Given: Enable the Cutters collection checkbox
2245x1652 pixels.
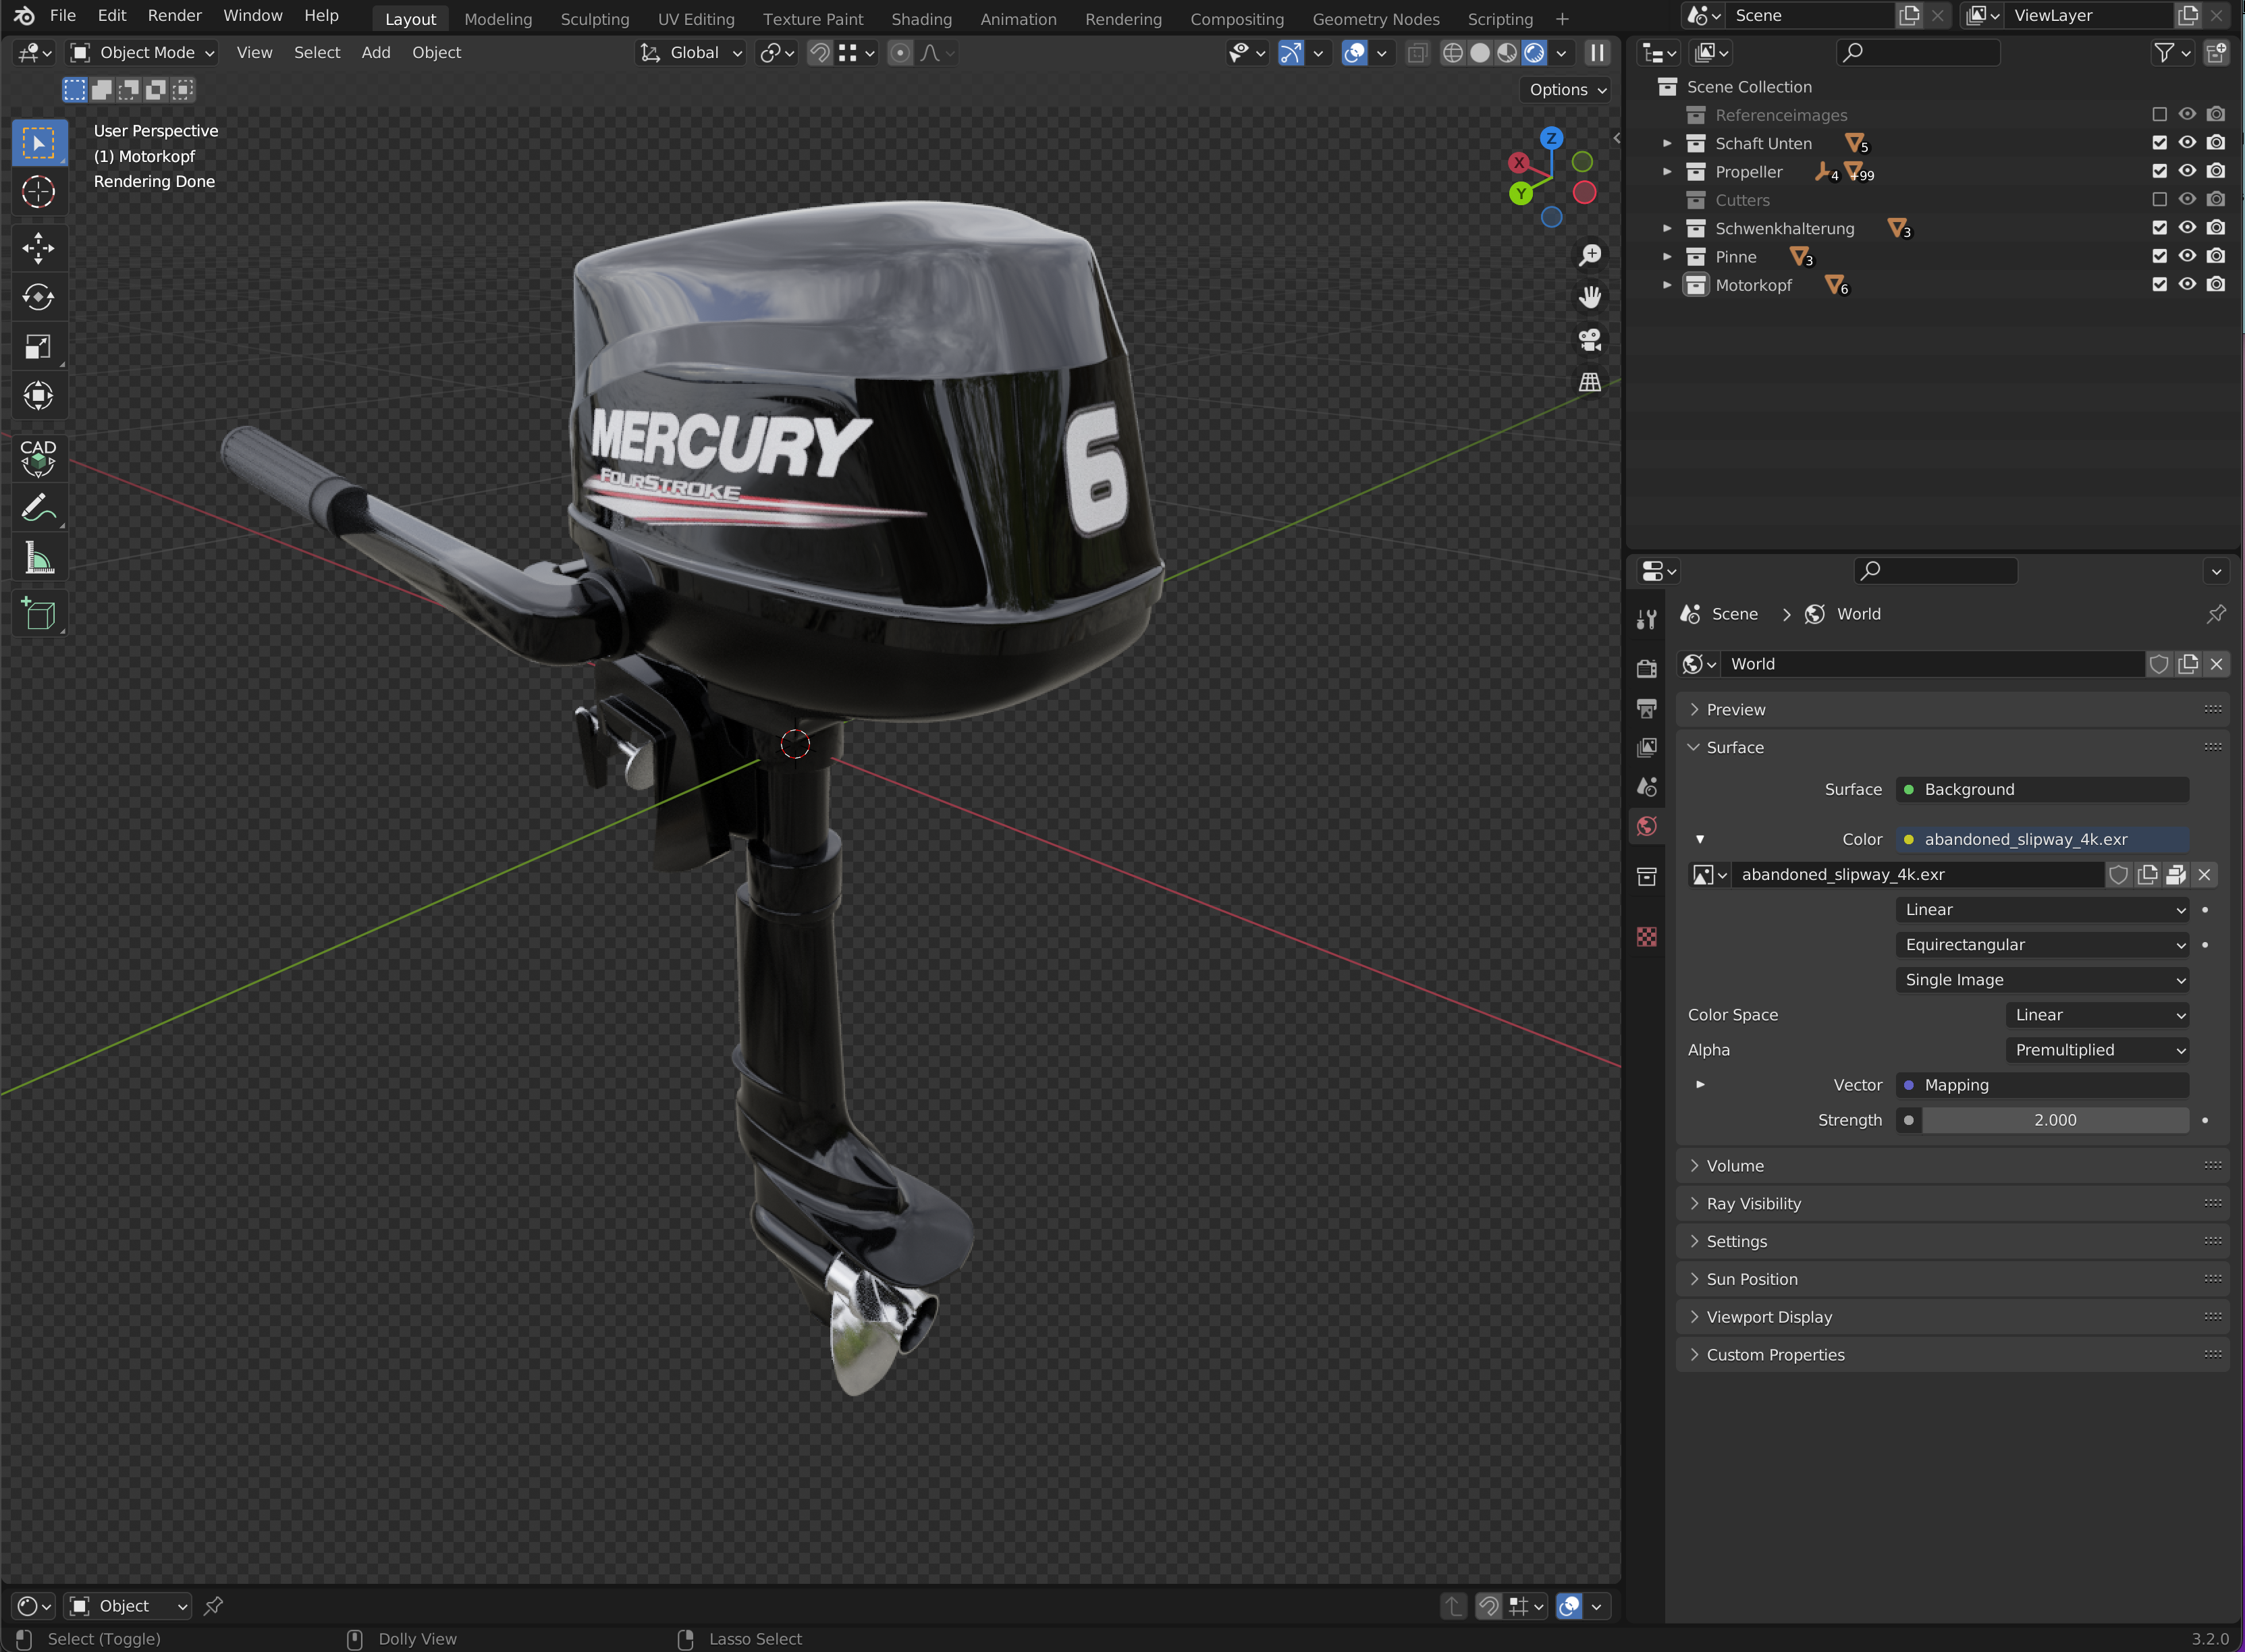Looking at the screenshot, I should (x=2159, y=199).
